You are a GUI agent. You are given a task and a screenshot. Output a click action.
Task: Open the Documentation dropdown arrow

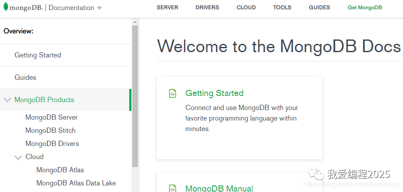pos(99,8)
